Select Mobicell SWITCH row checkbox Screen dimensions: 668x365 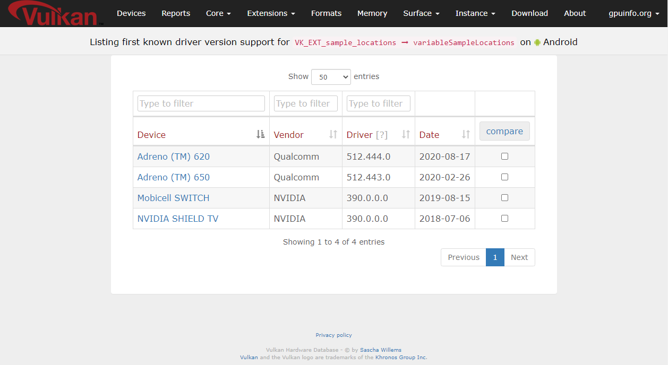click(x=504, y=197)
